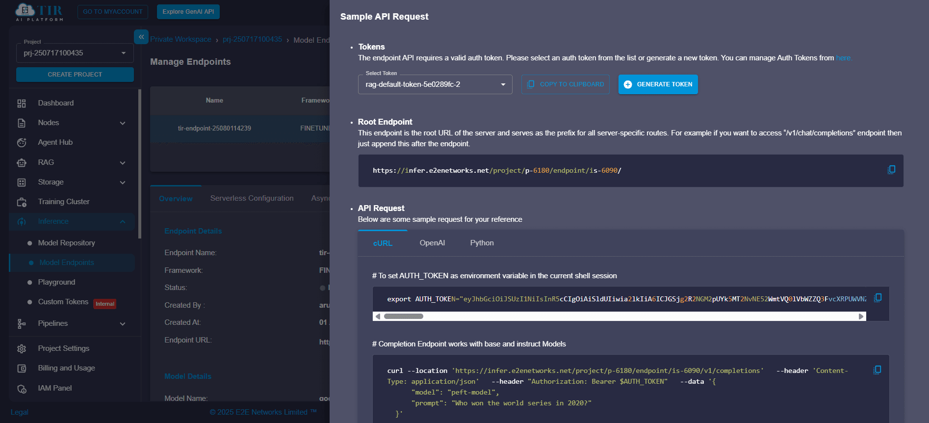Open the Serverless Configuration tab
Image resolution: width=929 pixels, height=423 pixels.
[x=252, y=198]
